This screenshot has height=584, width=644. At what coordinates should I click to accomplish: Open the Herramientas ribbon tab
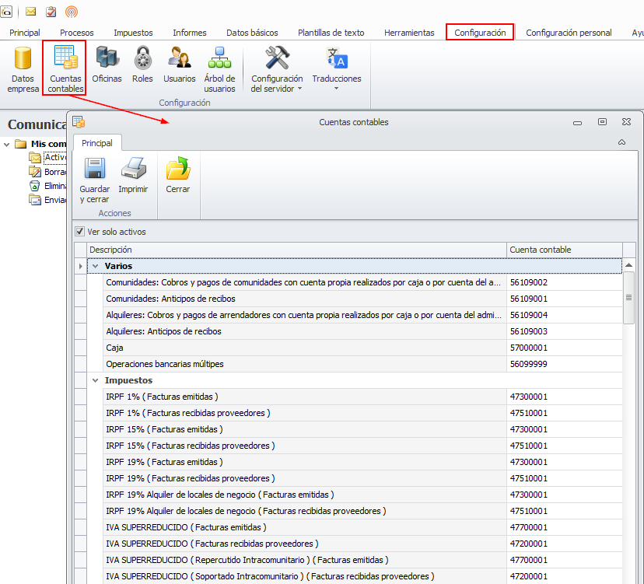pos(409,33)
